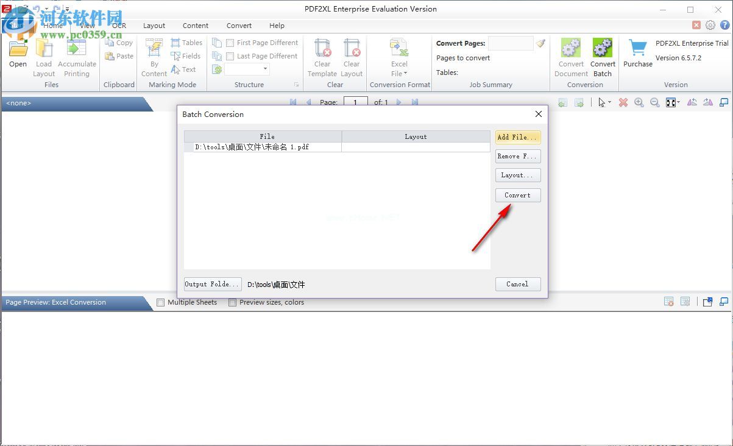
Task: Open the Structure combo box
Action: [x=247, y=69]
